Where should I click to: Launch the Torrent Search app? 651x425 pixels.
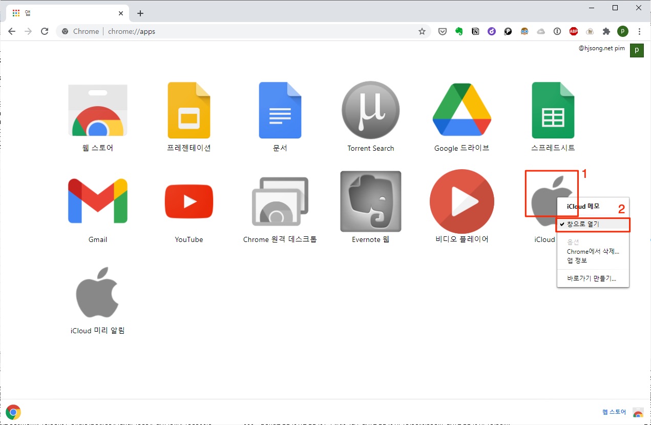371,110
